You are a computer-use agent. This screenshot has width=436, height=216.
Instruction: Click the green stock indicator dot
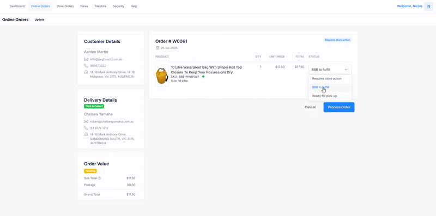[203, 77]
